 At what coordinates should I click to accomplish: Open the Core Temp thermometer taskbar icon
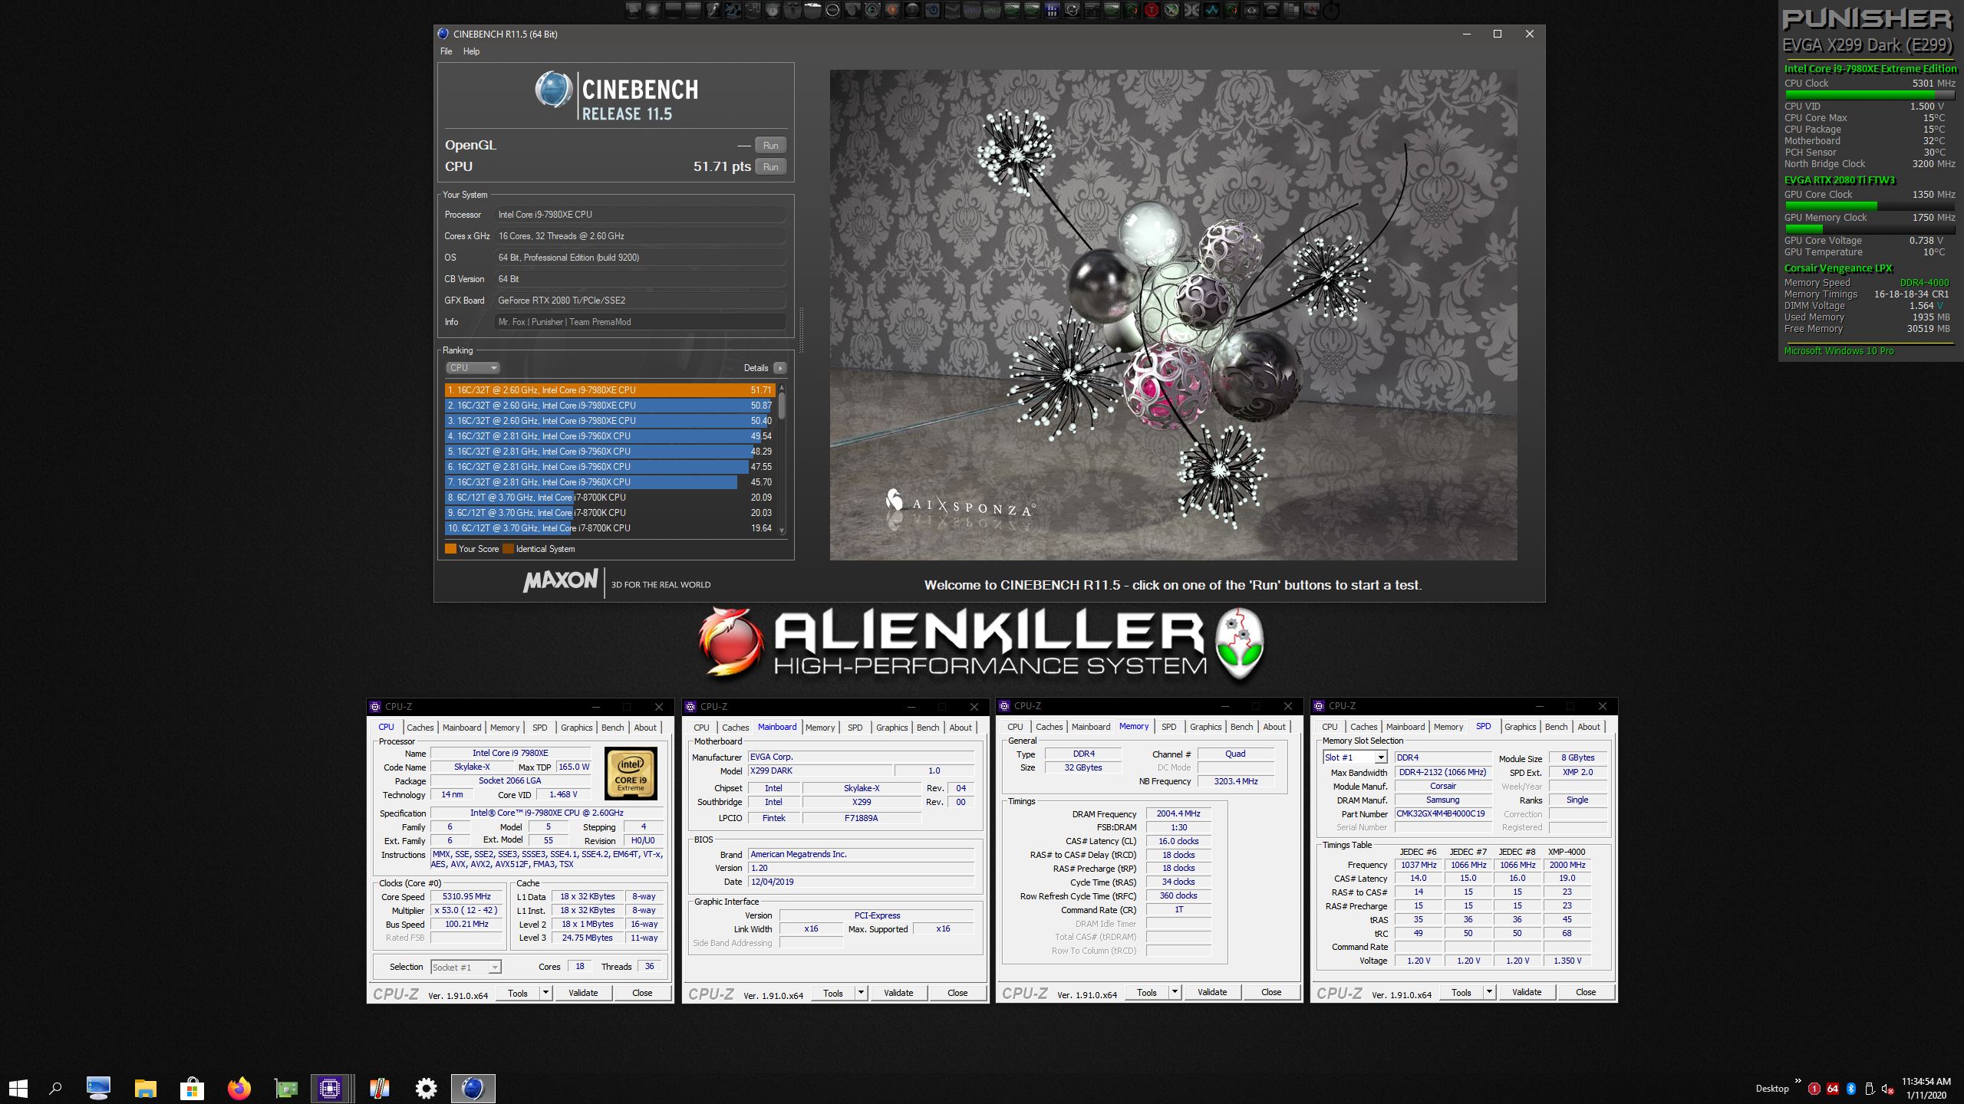(379, 1088)
